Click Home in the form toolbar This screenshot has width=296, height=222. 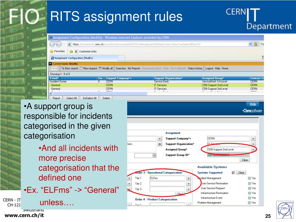[x=225, y=68]
